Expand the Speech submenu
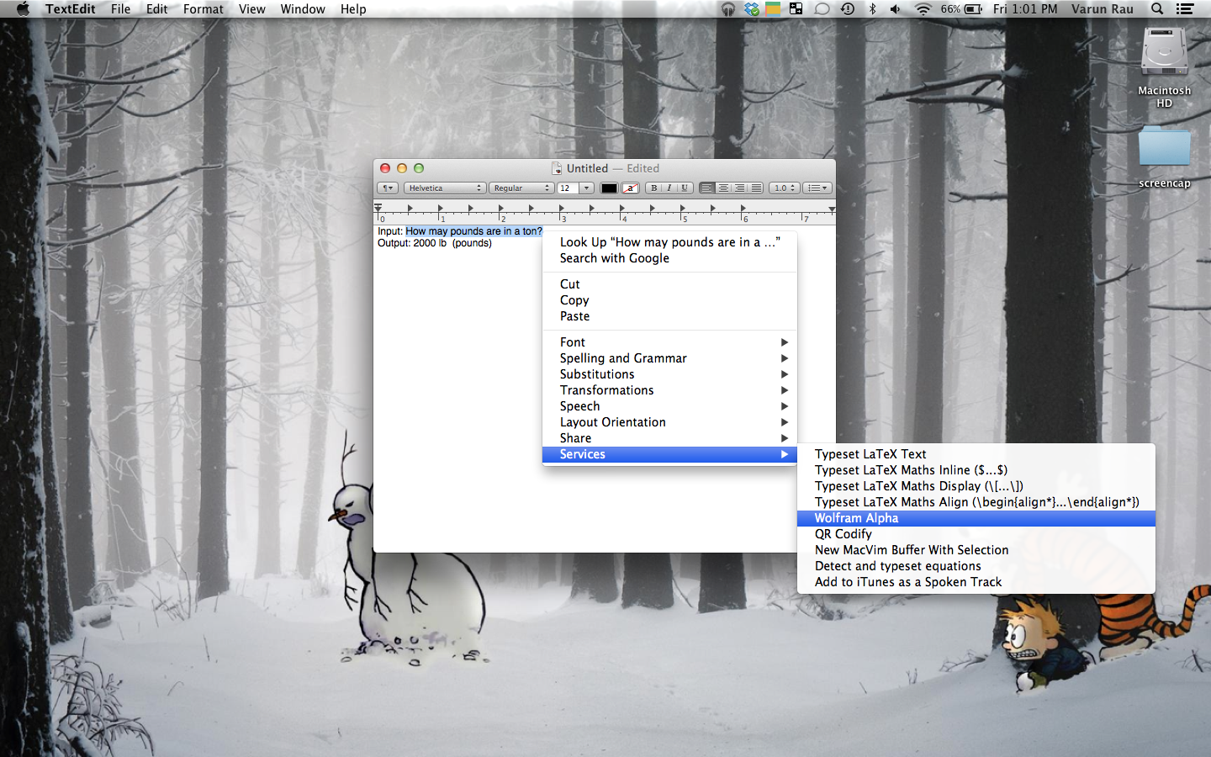Viewport: 1211px width, 757px height. pyautogui.click(x=669, y=406)
